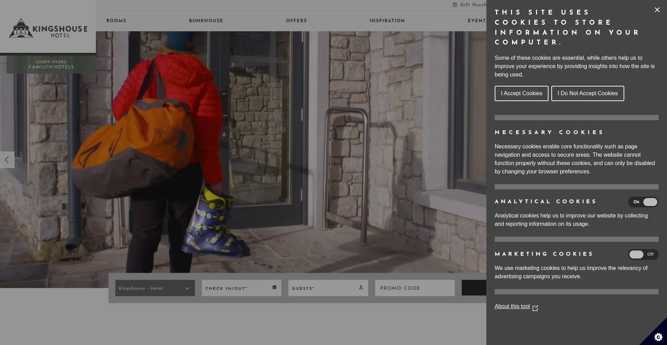The height and width of the screenshot is (345, 667).
Task: Open the About this tool link
Action: pos(512,306)
